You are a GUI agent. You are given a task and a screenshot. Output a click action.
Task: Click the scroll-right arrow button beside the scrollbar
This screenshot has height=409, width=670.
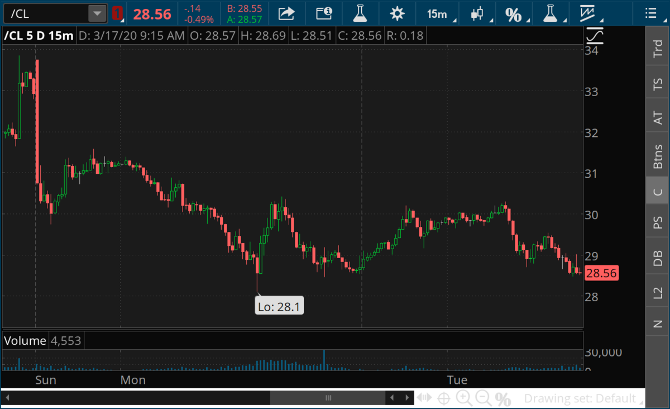(406, 398)
